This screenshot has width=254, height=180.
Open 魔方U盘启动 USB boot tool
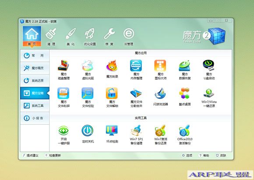[x=209, y=70]
